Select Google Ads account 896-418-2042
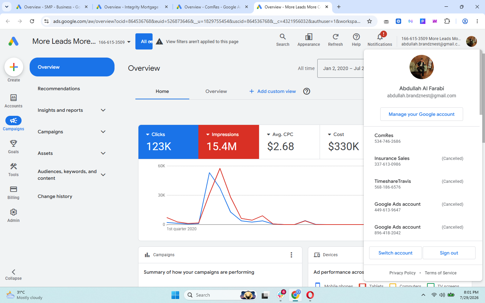The height and width of the screenshot is (303, 485). coord(422,230)
